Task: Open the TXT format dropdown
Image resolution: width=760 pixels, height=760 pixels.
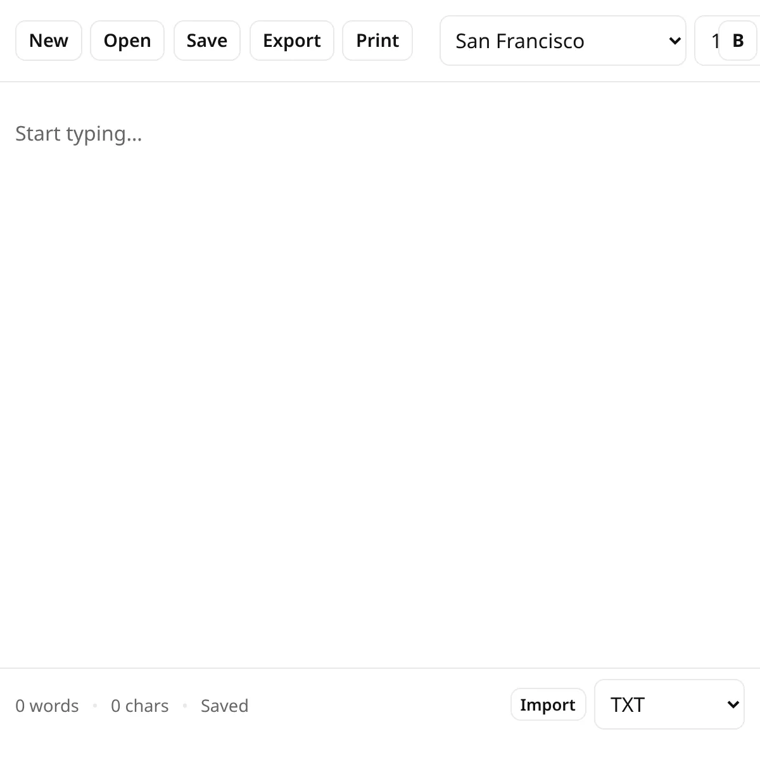Action: pyautogui.click(x=669, y=704)
